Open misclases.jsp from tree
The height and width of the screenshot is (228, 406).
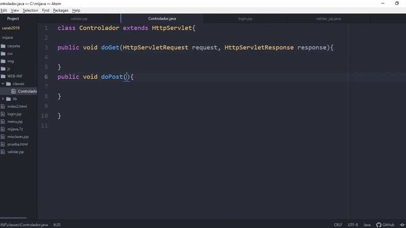[18, 137]
